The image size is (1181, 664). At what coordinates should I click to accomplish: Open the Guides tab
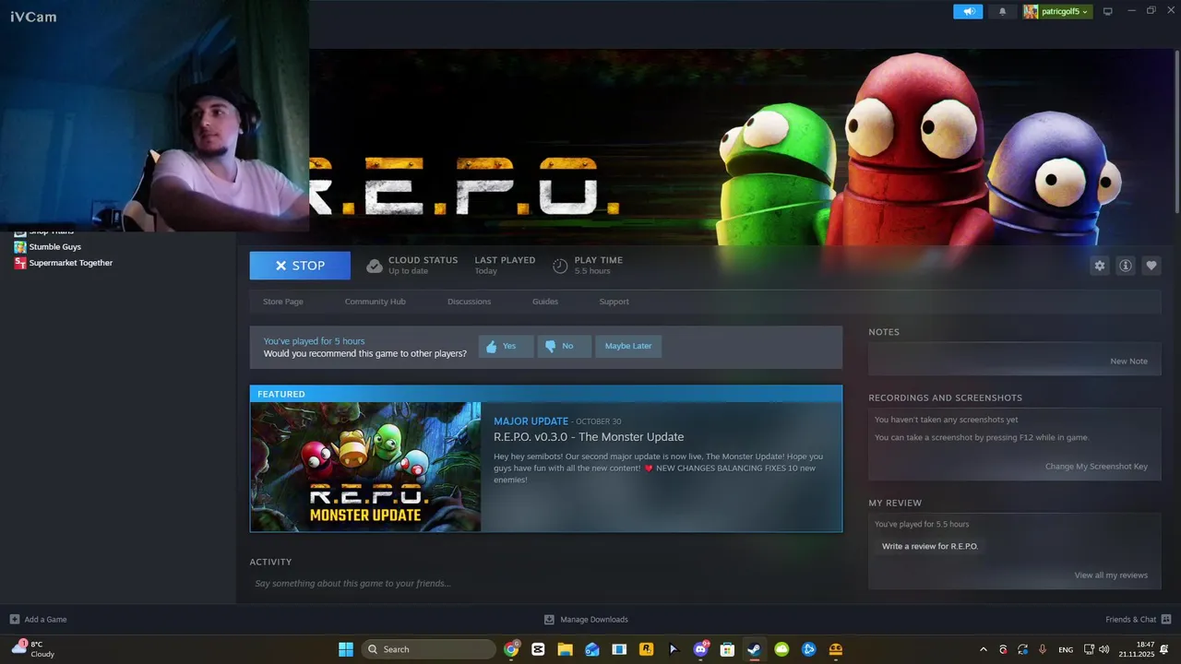(x=545, y=302)
